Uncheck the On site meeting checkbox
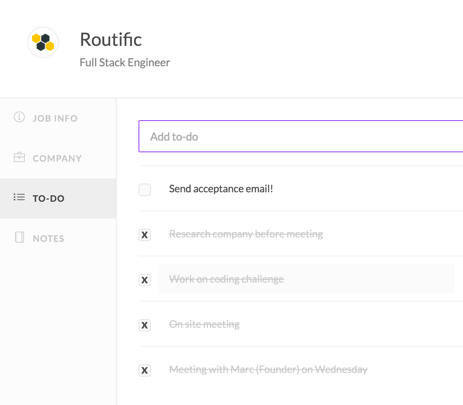The image size is (463, 405). [145, 325]
